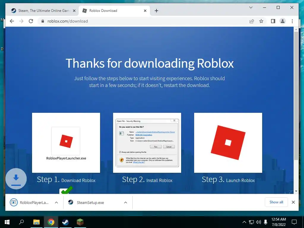
Task: Click the "Step 1. Download Roblox" label
Action: pos(66,180)
